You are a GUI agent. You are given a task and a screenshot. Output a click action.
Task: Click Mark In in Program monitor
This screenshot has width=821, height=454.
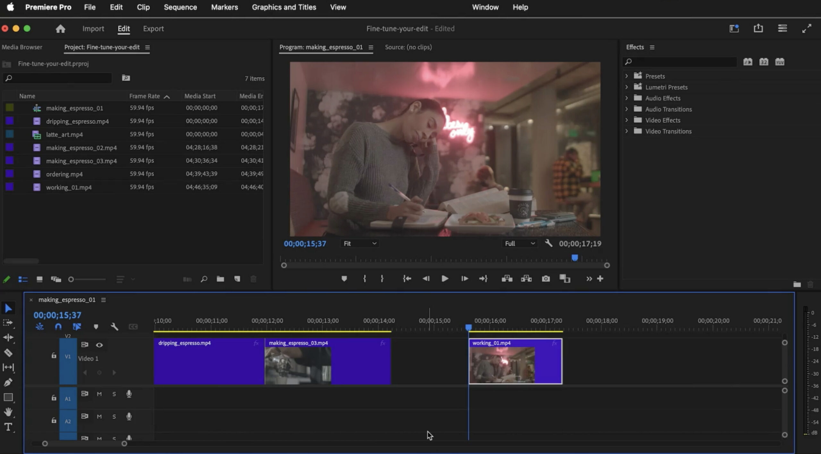point(365,278)
